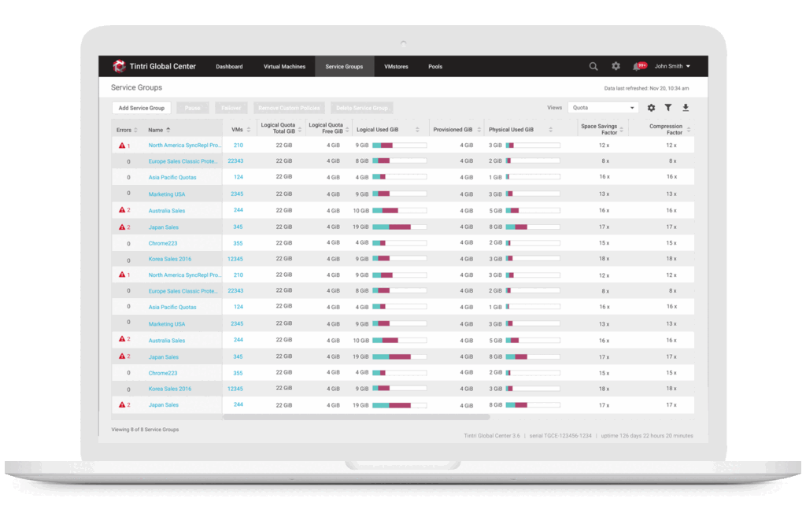
Task: Sort by the Errors column arrows
Action: coord(135,130)
